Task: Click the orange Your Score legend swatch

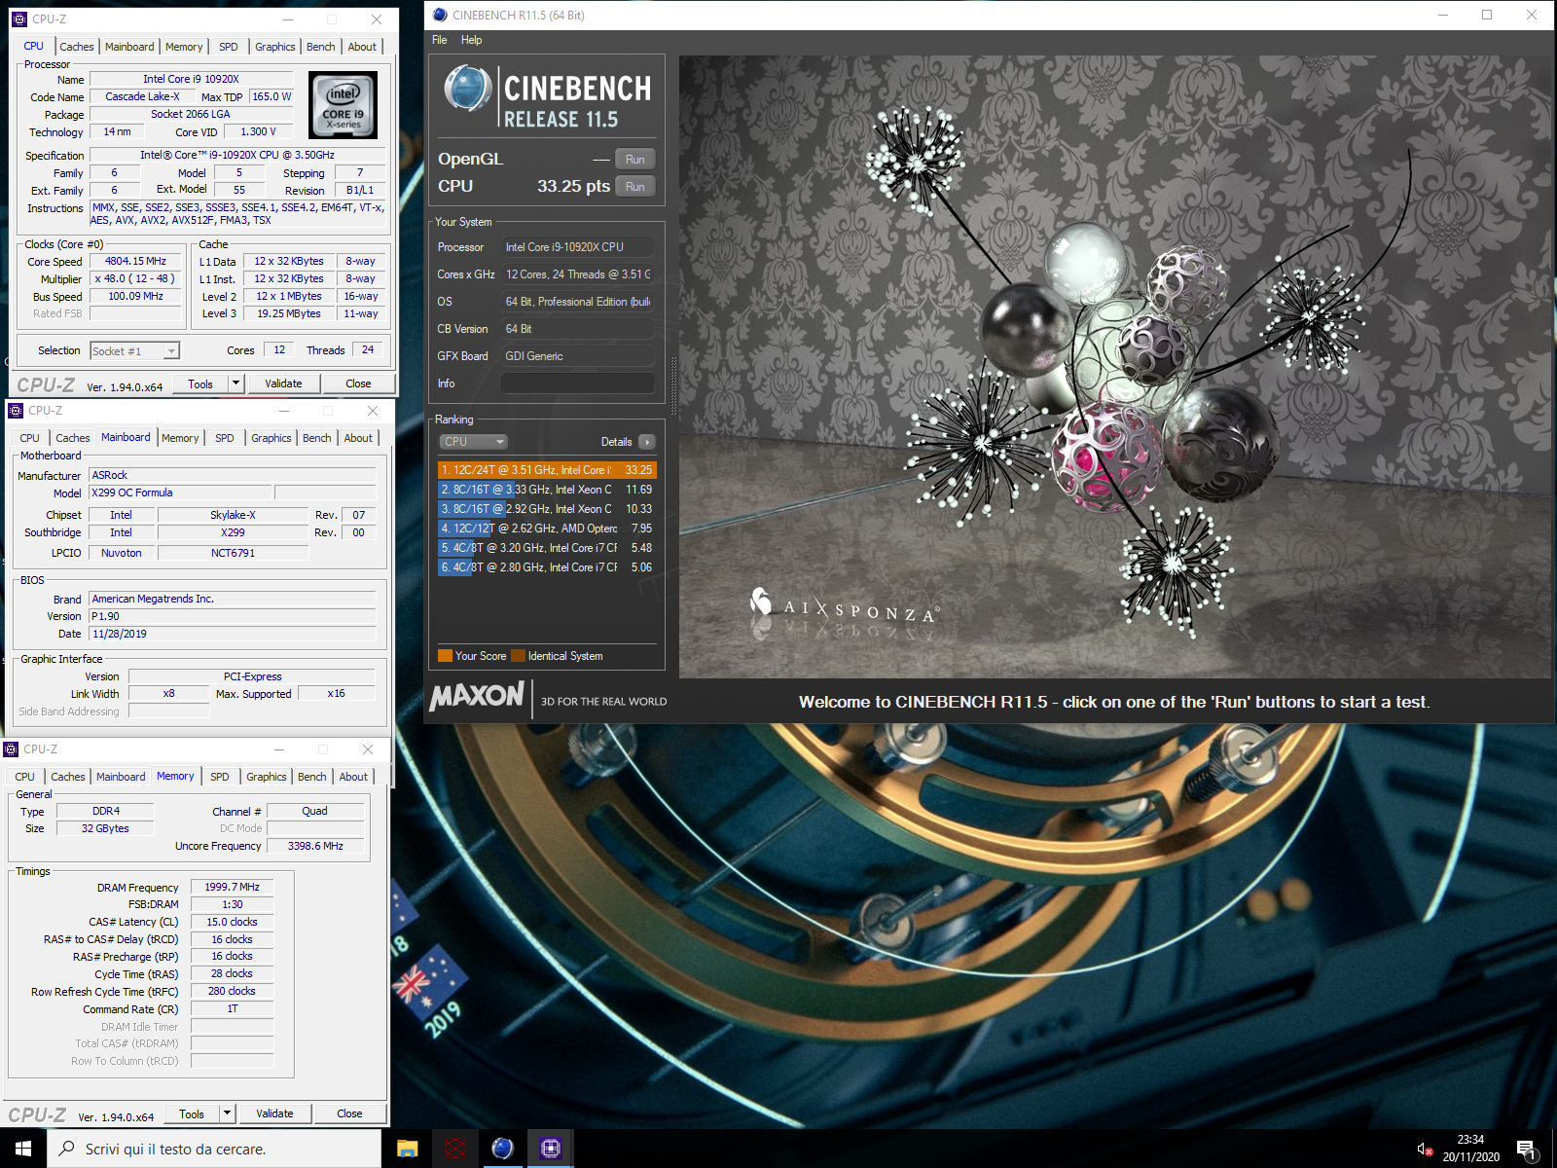Action: point(445,656)
